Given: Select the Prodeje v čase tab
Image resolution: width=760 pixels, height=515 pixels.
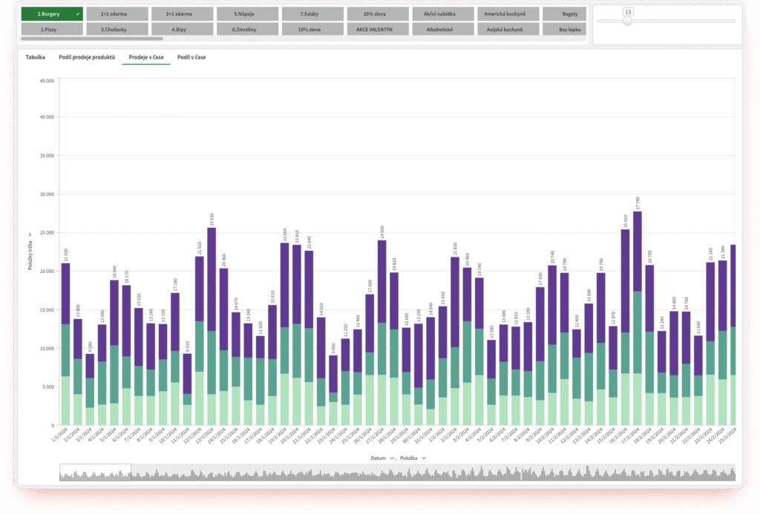Looking at the screenshot, I should point(146,57).
